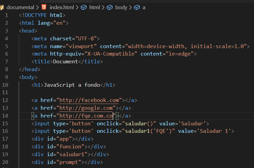The image size is (254, 168).
Task: Click the body element cube icon
Action: pyautogui.click(x=110, y=7)
